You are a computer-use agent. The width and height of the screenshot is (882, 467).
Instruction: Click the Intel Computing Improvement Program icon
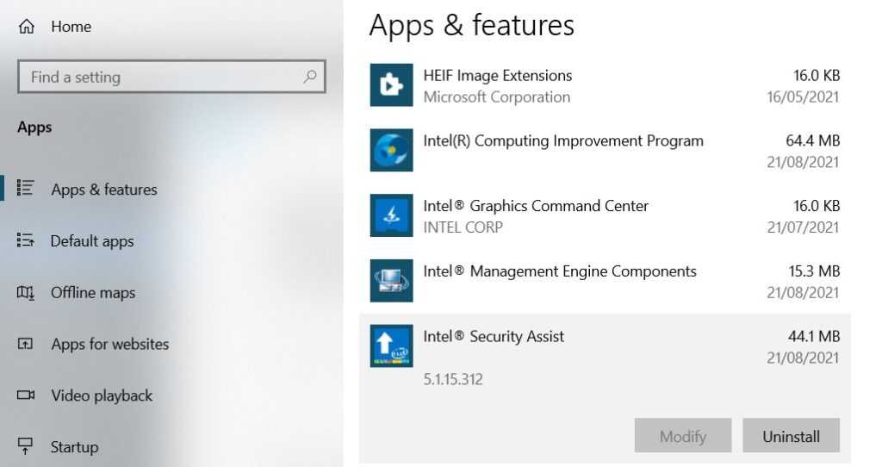pos(391,151)
